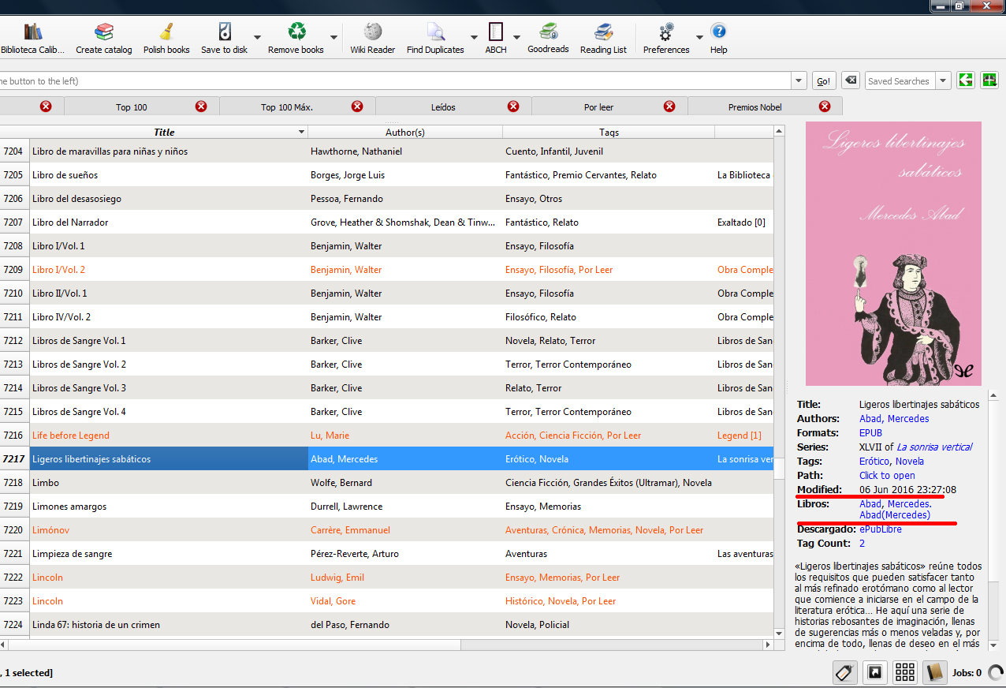Select the Libro de sueños row title
Screen dimensions: 1006x688
pyautogui.click(x=65, y=175)
